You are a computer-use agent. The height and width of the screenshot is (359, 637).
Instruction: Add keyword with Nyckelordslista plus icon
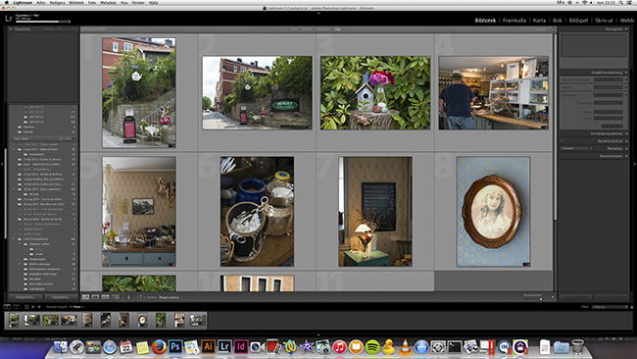point(562,141)
